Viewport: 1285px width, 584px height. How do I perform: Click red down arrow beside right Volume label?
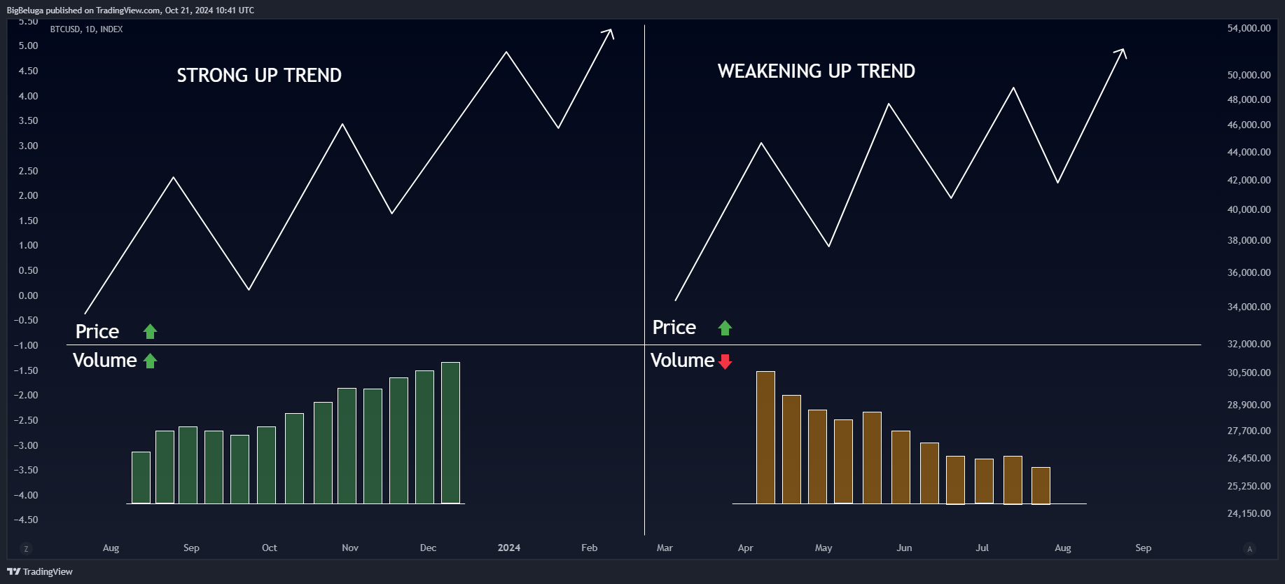click(725, 361)
